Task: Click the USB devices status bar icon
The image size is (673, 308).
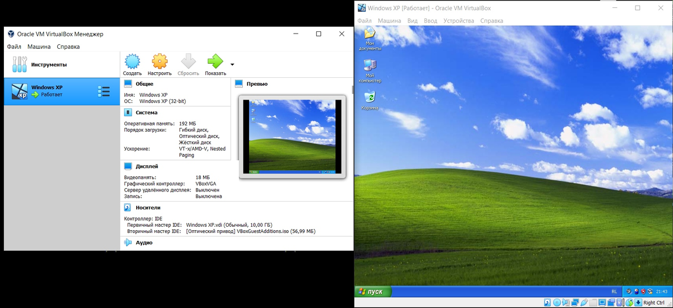Action: point(584,302)
